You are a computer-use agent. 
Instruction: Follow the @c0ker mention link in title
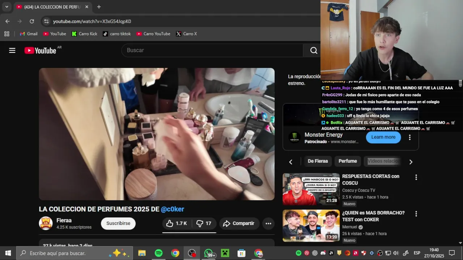click(x=173, y=209)
